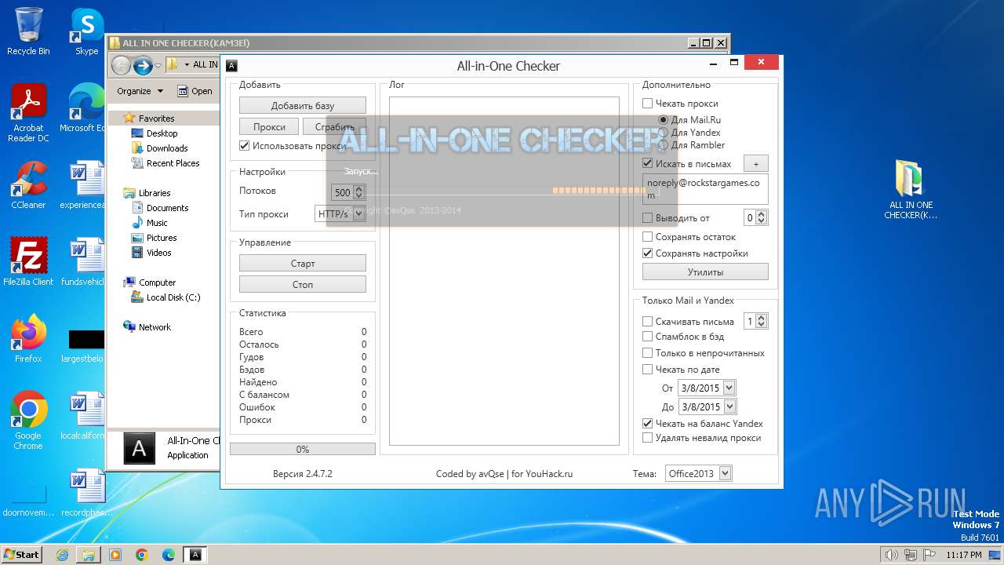The height and width of the screenshot is (565, 1004).
Task: Open the Тип прокси dropdown
Action: (359, 213)
